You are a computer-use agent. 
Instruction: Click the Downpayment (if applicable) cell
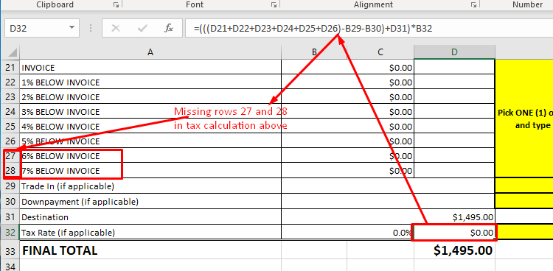tap(150, 201)
